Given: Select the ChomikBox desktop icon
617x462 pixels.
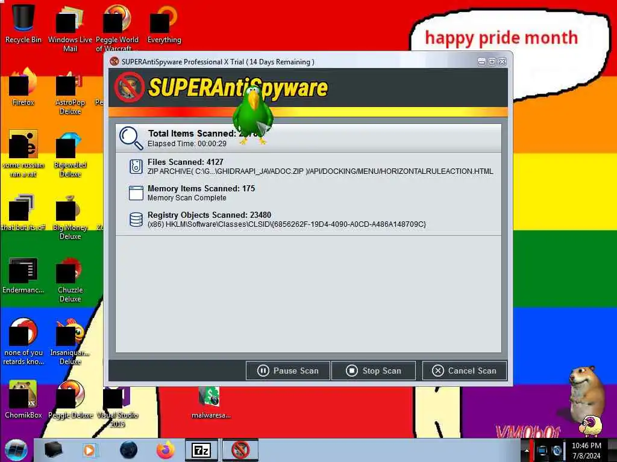Looking at the screenshot, I should pyautogui.click(x=23, y=399).
